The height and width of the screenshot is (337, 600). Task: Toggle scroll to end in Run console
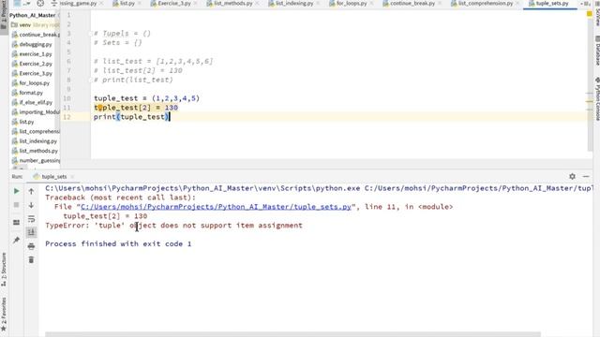(x=31, y=232)
